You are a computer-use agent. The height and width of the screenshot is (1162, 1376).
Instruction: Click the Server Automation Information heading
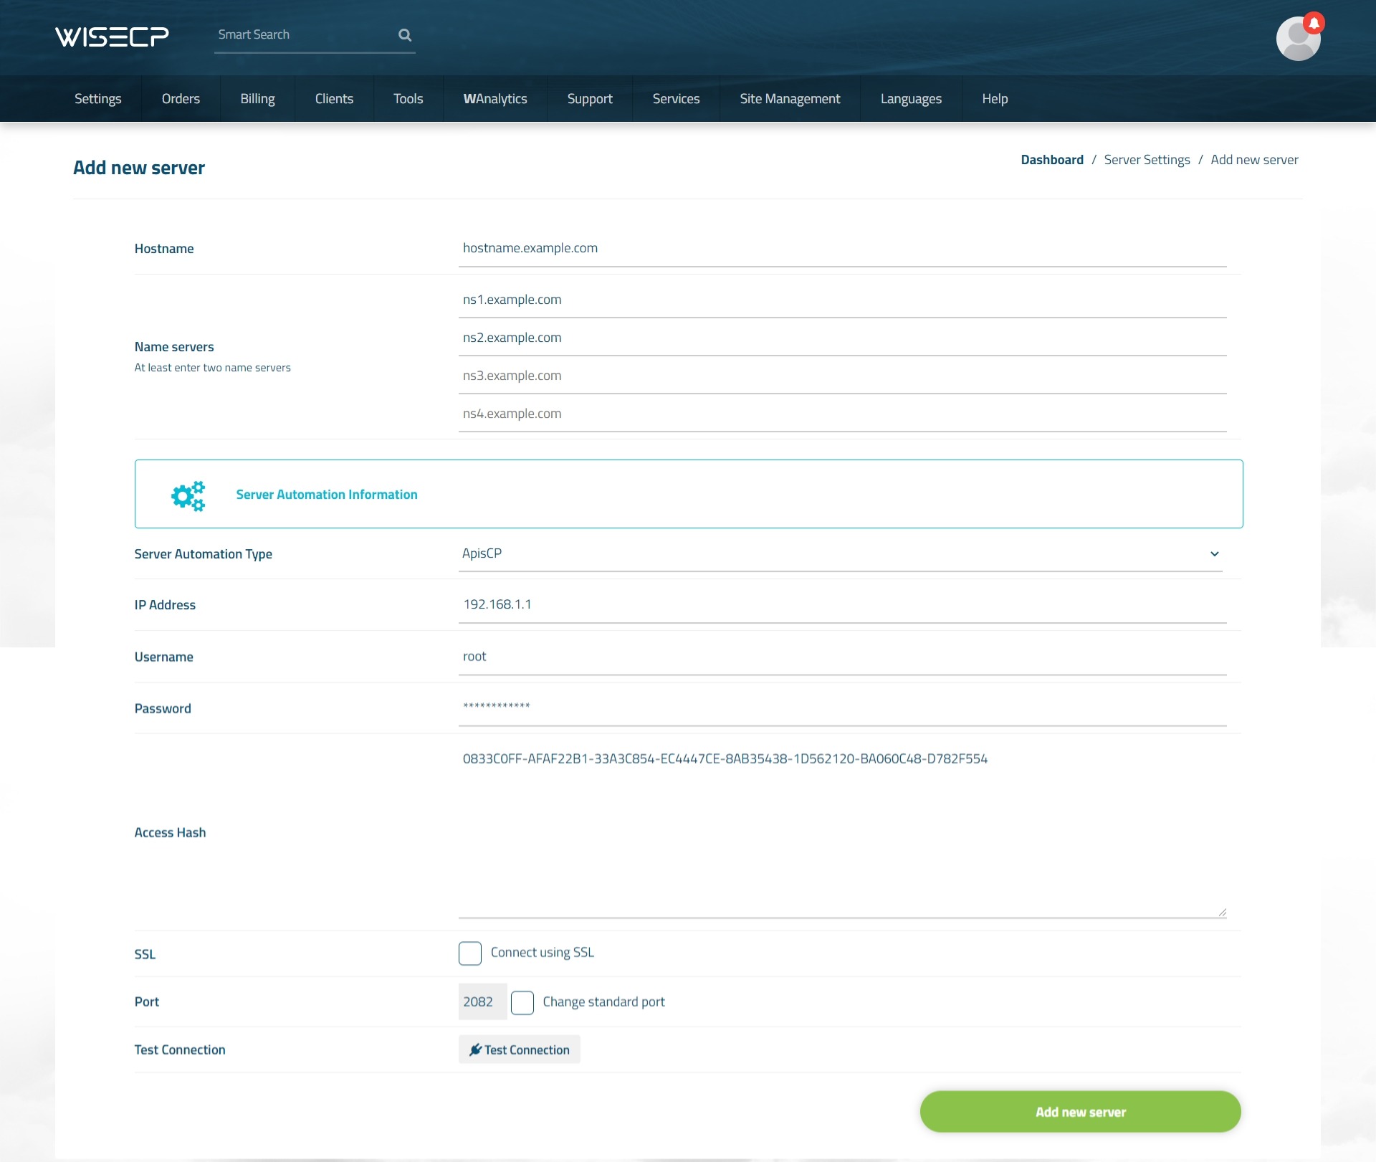(327, 495)
